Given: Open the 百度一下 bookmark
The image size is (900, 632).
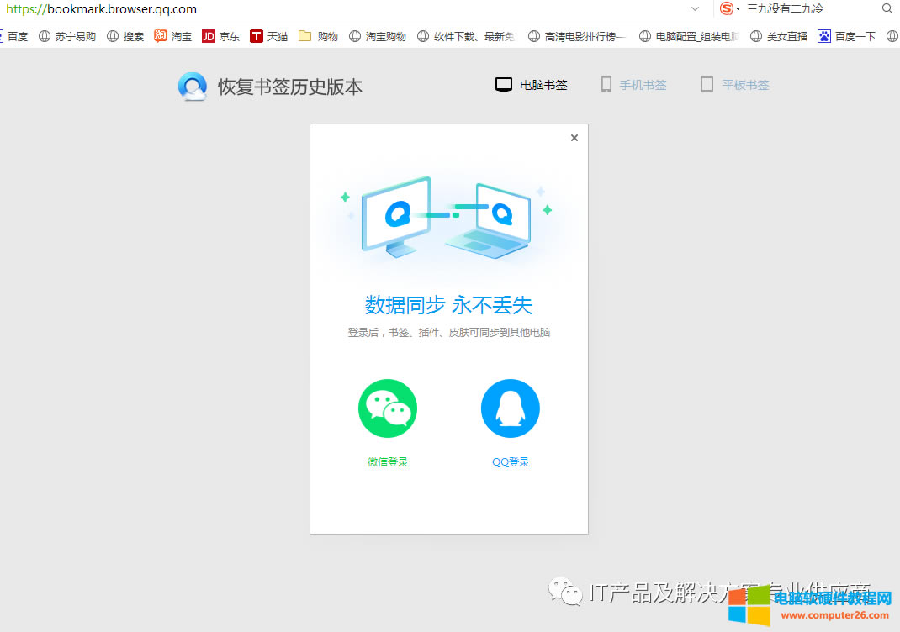Looking at the screenshot, I should [847, 37].
